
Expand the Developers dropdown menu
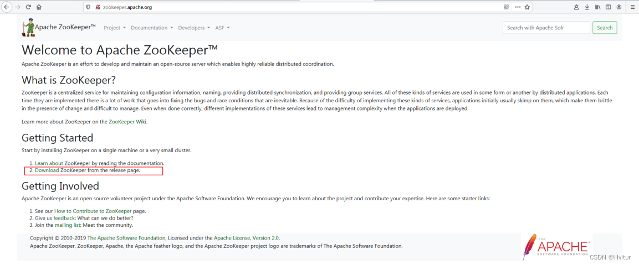pos(194,28)
